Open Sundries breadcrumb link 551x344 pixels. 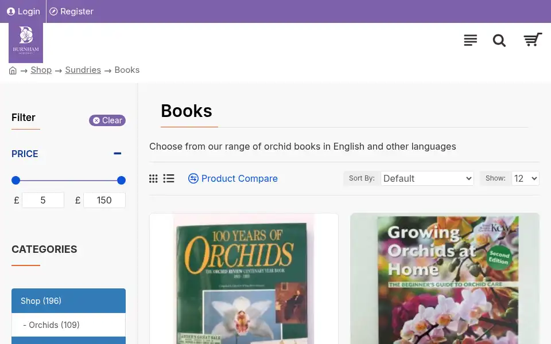[x=83, y=70]
